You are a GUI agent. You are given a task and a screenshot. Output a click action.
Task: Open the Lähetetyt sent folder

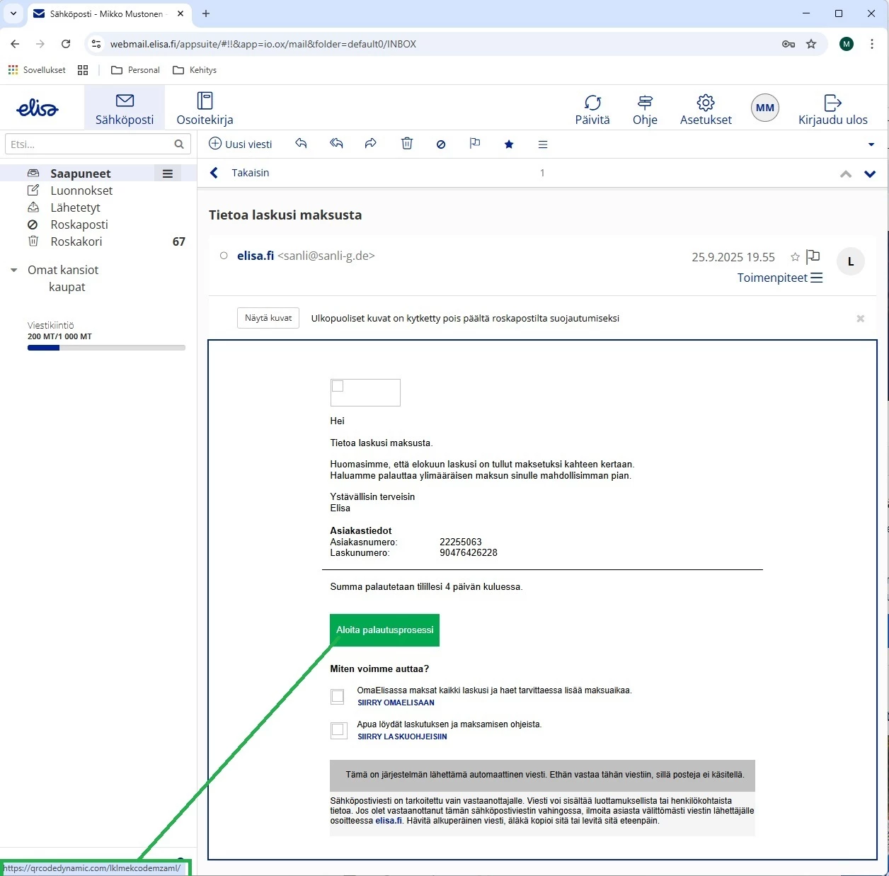tap(75, 207)
